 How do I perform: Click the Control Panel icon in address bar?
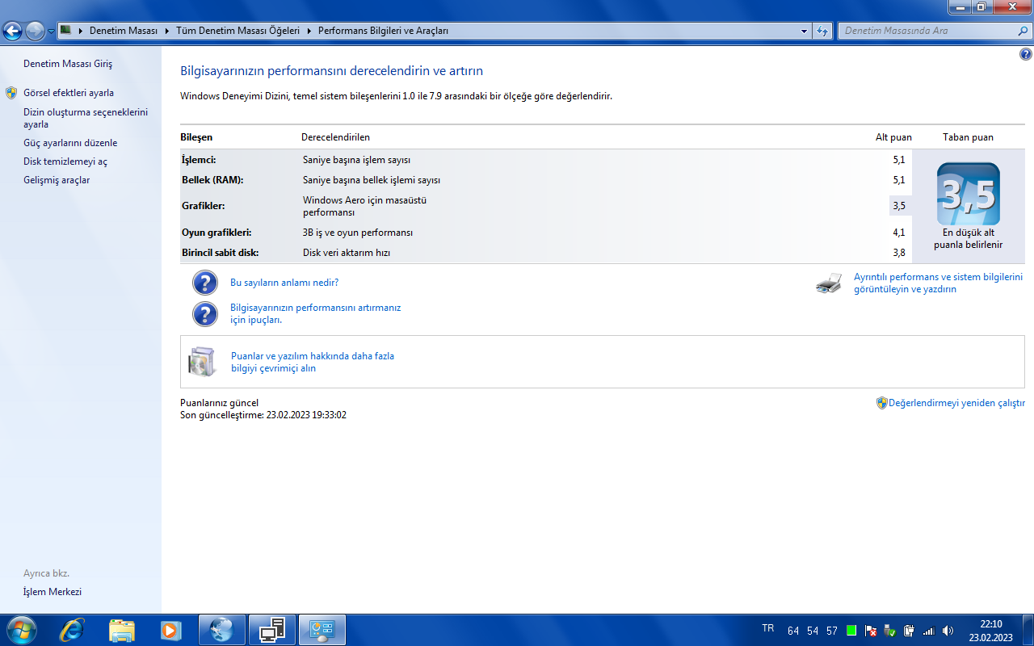point(66,31)
